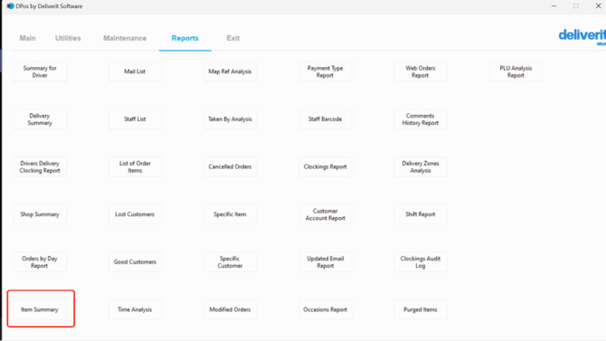Screen dimensions: 606x341
Task: Minimize the DPos window
Action: point(554,5)
